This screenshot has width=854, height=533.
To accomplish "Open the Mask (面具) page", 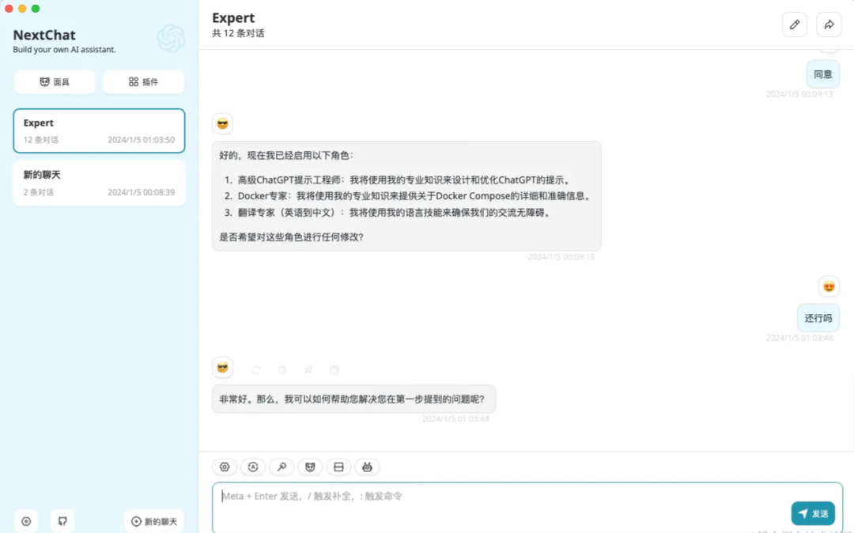I will coord(55,81).
